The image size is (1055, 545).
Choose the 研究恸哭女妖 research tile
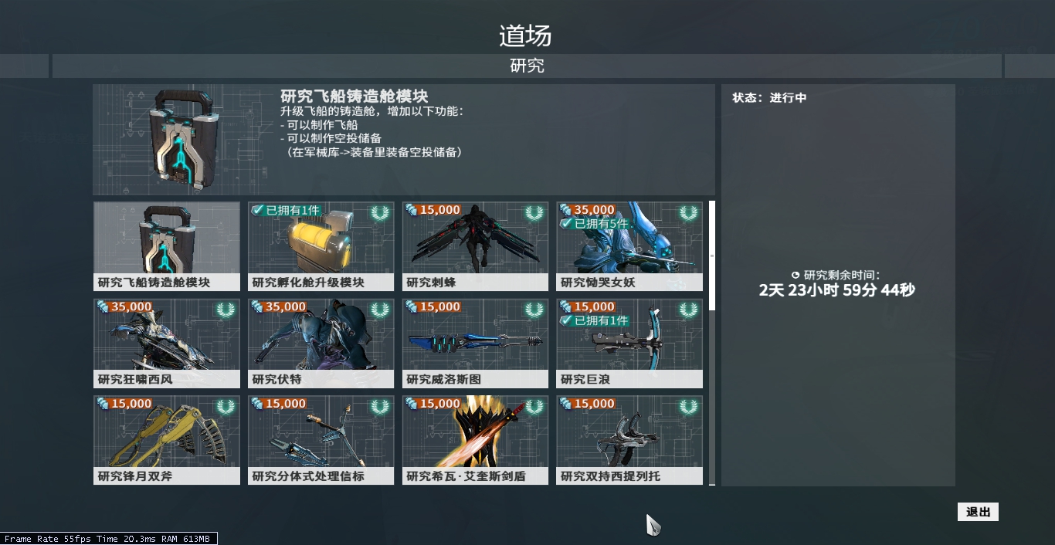(629, 246)
